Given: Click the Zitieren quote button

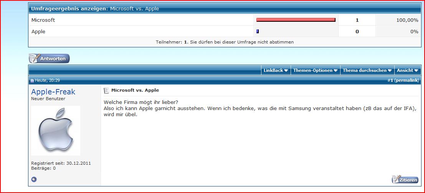Looking at the screenshot, I should pos(405,179).
